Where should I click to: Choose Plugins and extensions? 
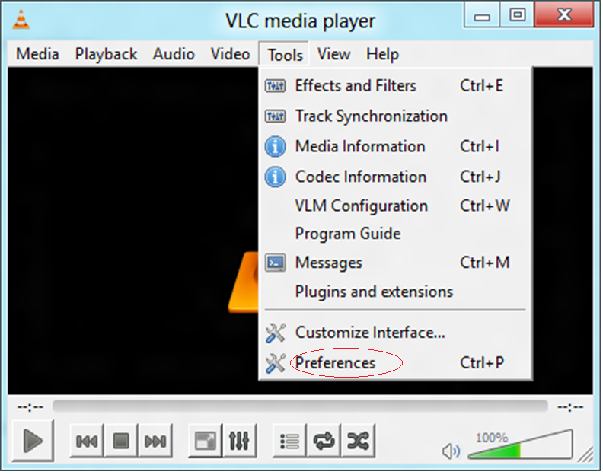pyautogui.click(x=395, y=292)
